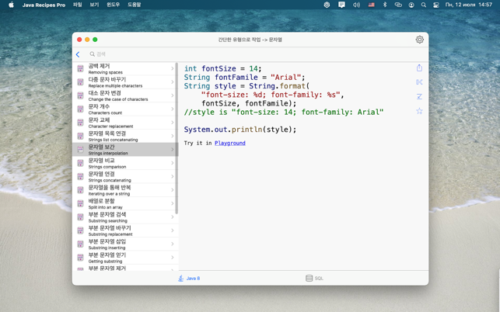The width and height of the screenshot is (500, 312).
Task: Click the Iterating over a string icon
Action: (80, 189)
